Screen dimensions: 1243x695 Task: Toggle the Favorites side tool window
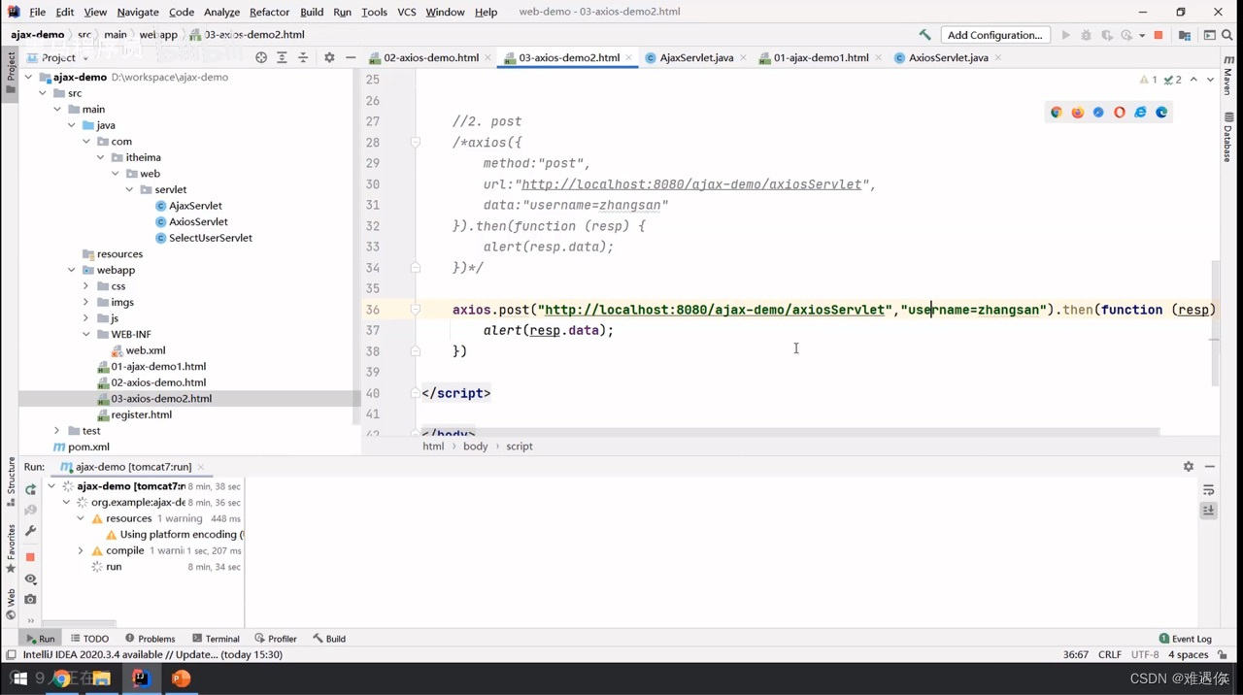(11, 549)
